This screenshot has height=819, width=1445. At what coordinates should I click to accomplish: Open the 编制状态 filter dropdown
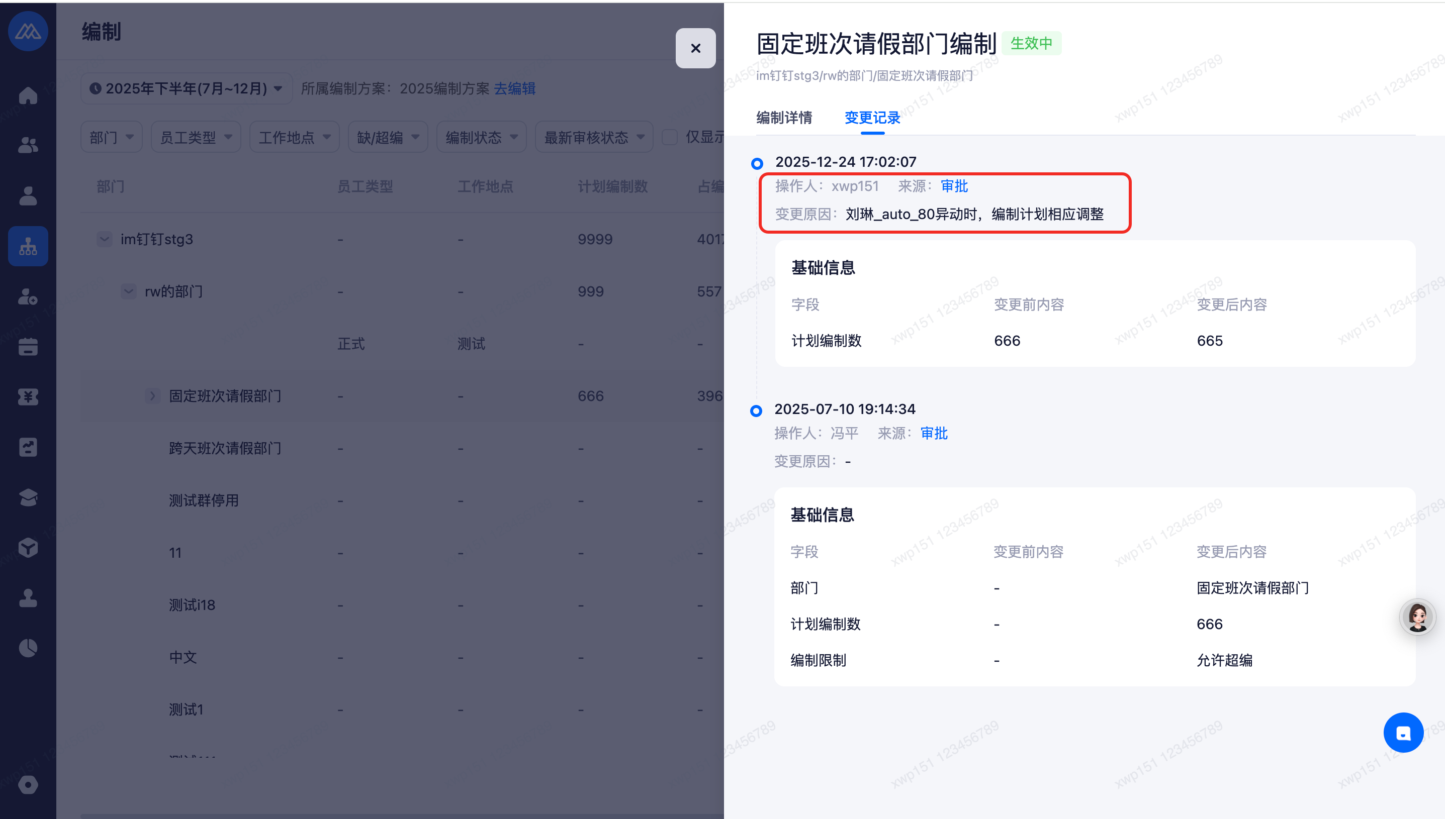point(481,137)
